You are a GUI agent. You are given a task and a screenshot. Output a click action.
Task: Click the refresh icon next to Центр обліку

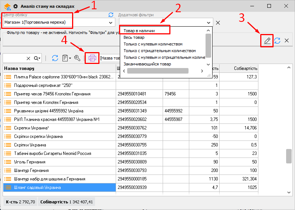pyautogui.click(x=111, y=15)
